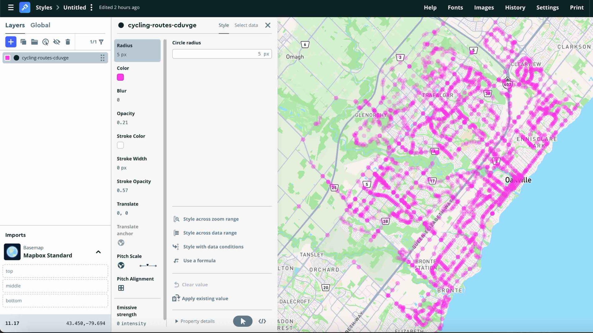
Task: Switch to the Select data tab
Action: (x=246, y=25)
